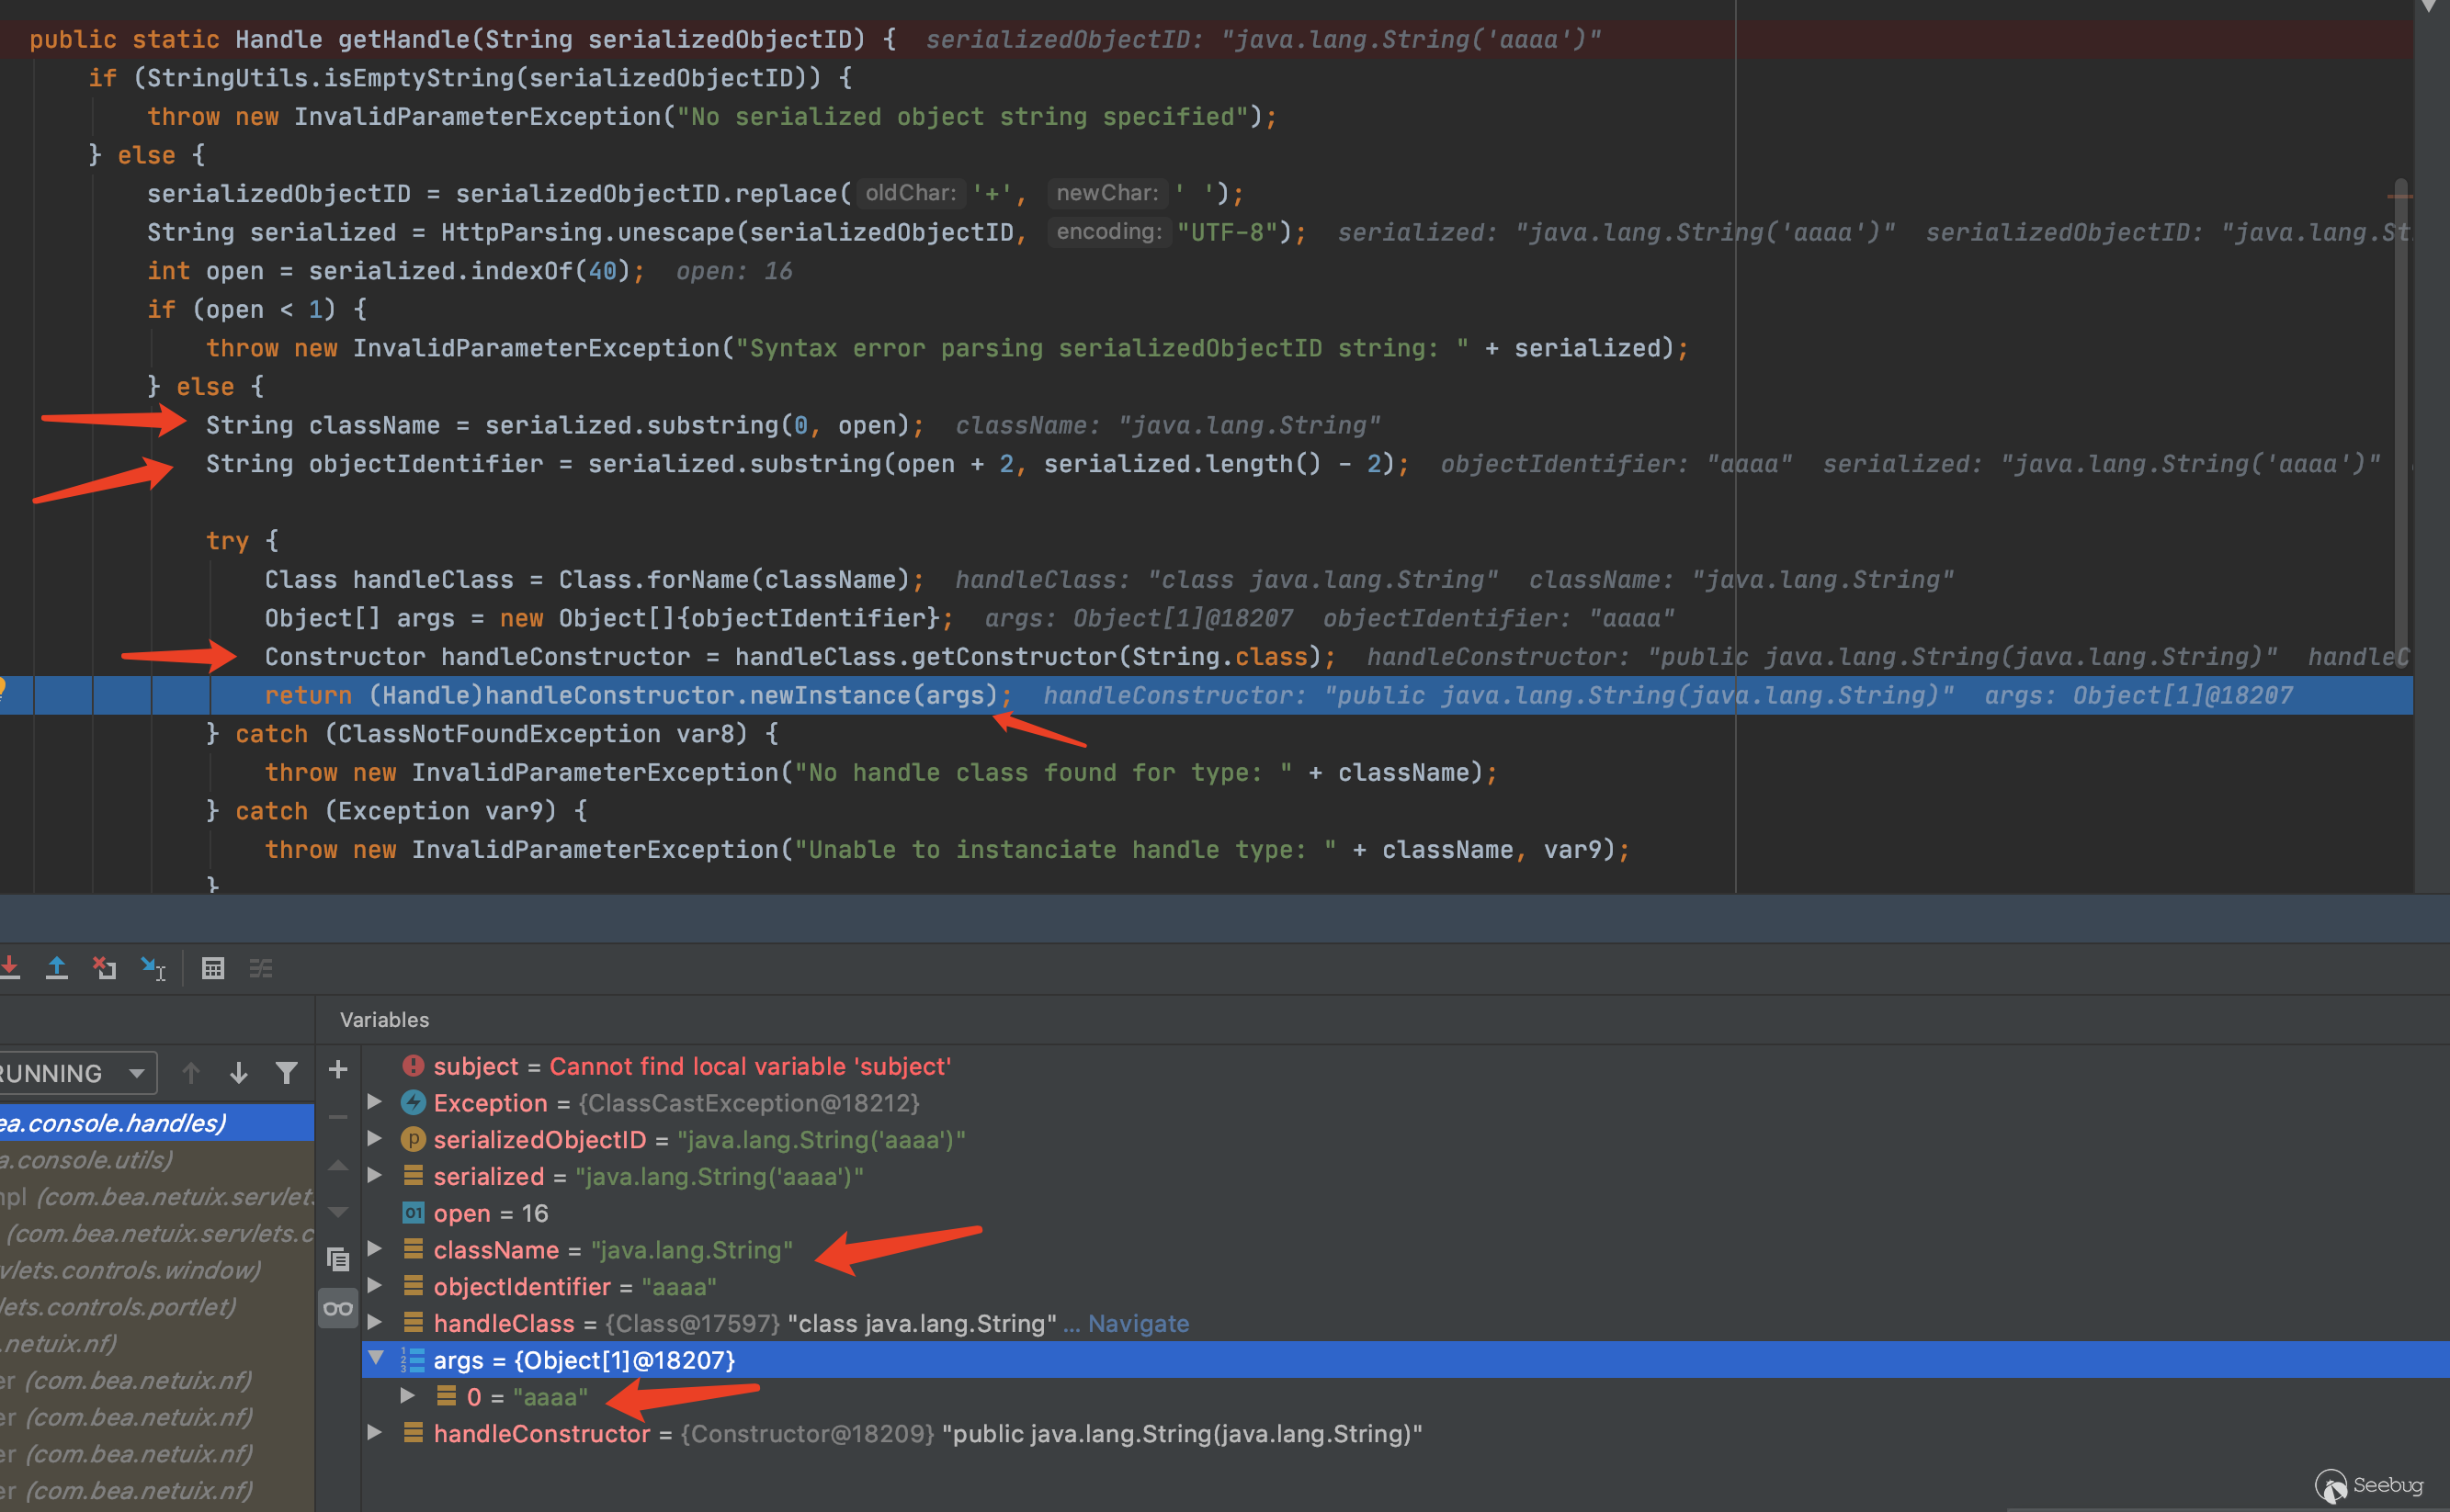Click the Duplicate Watch copy icon
Image resolution: width=2450 pixels, height=1512 pixels.
point(338,1259)
